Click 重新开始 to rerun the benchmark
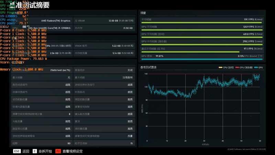The width and height of the screenshot is (275, 155). point(45,151)
